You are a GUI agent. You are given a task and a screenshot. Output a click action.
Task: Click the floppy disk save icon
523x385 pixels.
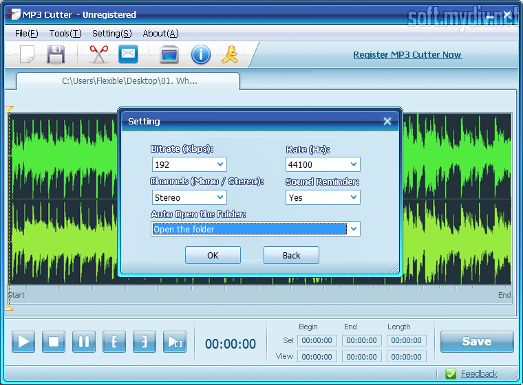point(56,54)
